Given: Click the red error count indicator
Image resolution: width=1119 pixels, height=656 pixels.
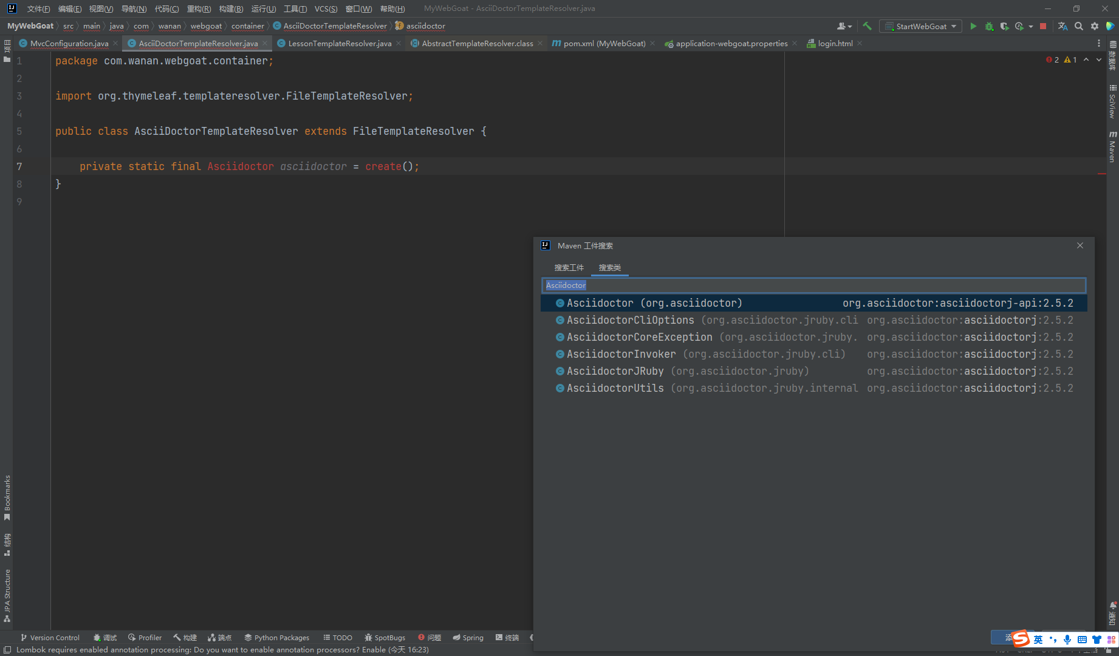Looking at the screenshot, I should pyautogui.click(x=1053, y=60).
